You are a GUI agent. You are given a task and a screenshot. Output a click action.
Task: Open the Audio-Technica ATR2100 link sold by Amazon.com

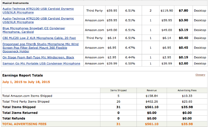38,20
